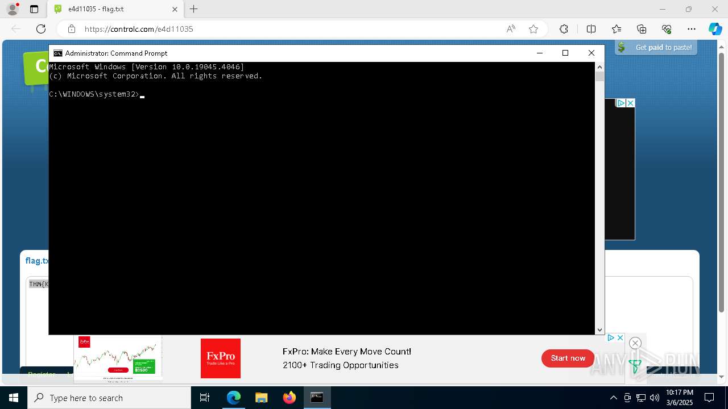This screenshot has width=728, height=409.
Task: Open File Explorer from taskbar
Action: (x=261, y=398)
